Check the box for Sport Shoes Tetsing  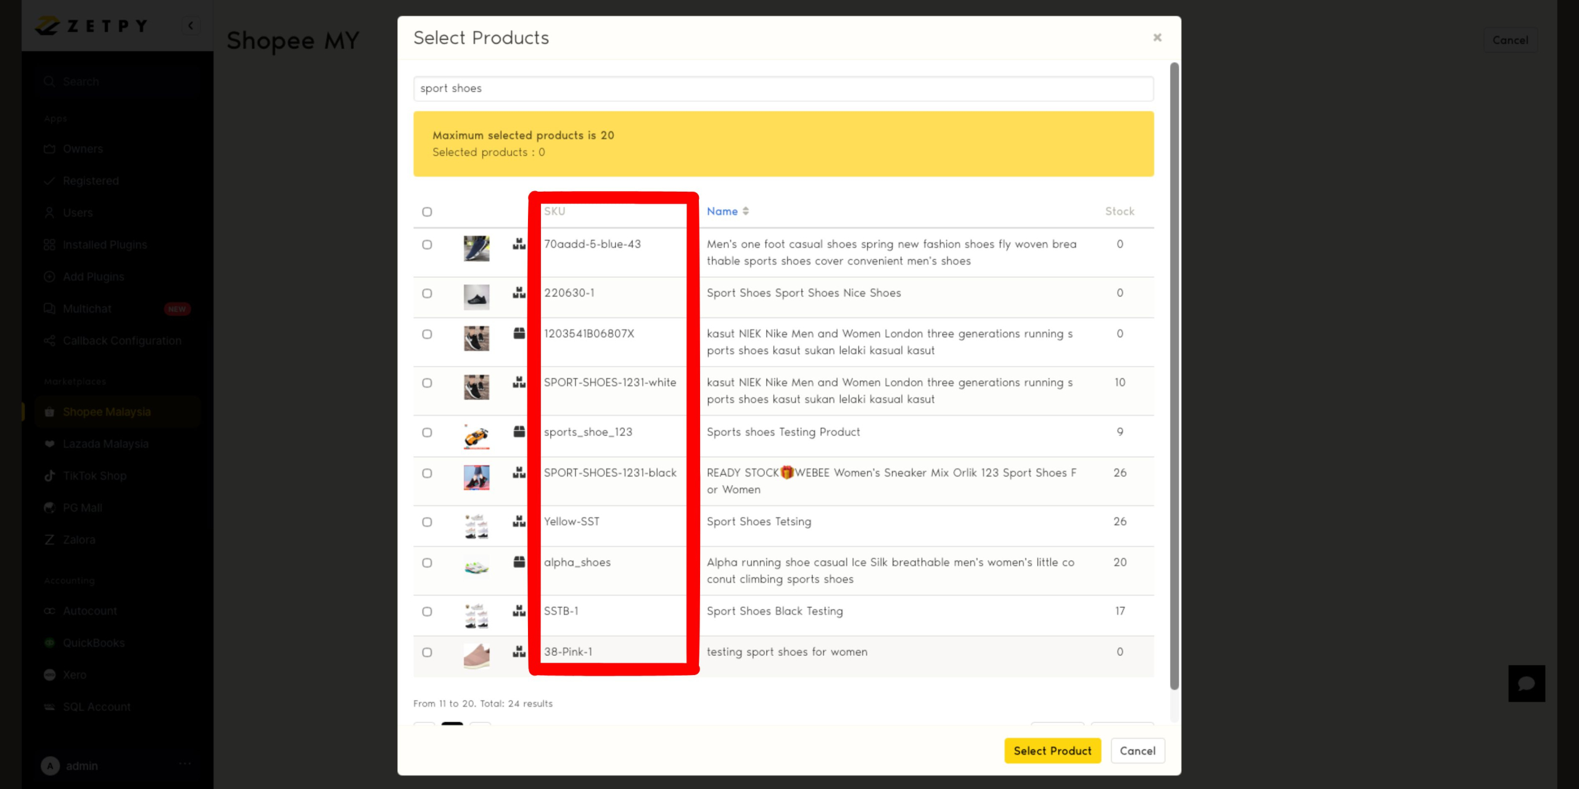427,522
